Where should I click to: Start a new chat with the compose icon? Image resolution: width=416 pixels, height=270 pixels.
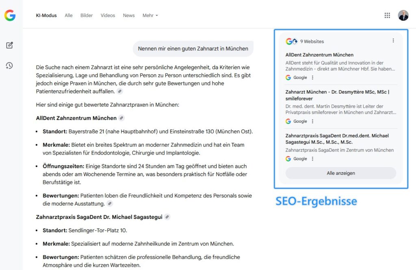[10, 45]
